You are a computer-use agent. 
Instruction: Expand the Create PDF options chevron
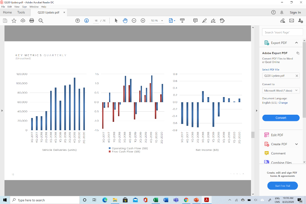pyautogui.click(x=296, y=144)
